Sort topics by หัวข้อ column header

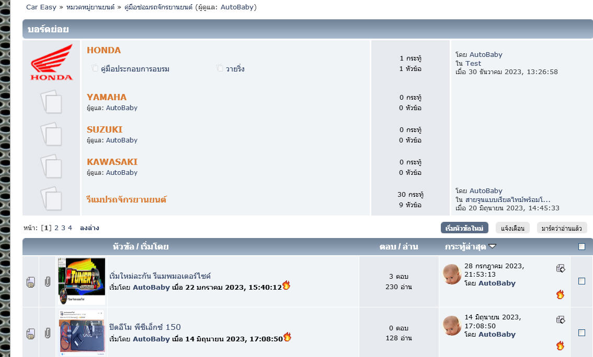[x=123, y=247]
